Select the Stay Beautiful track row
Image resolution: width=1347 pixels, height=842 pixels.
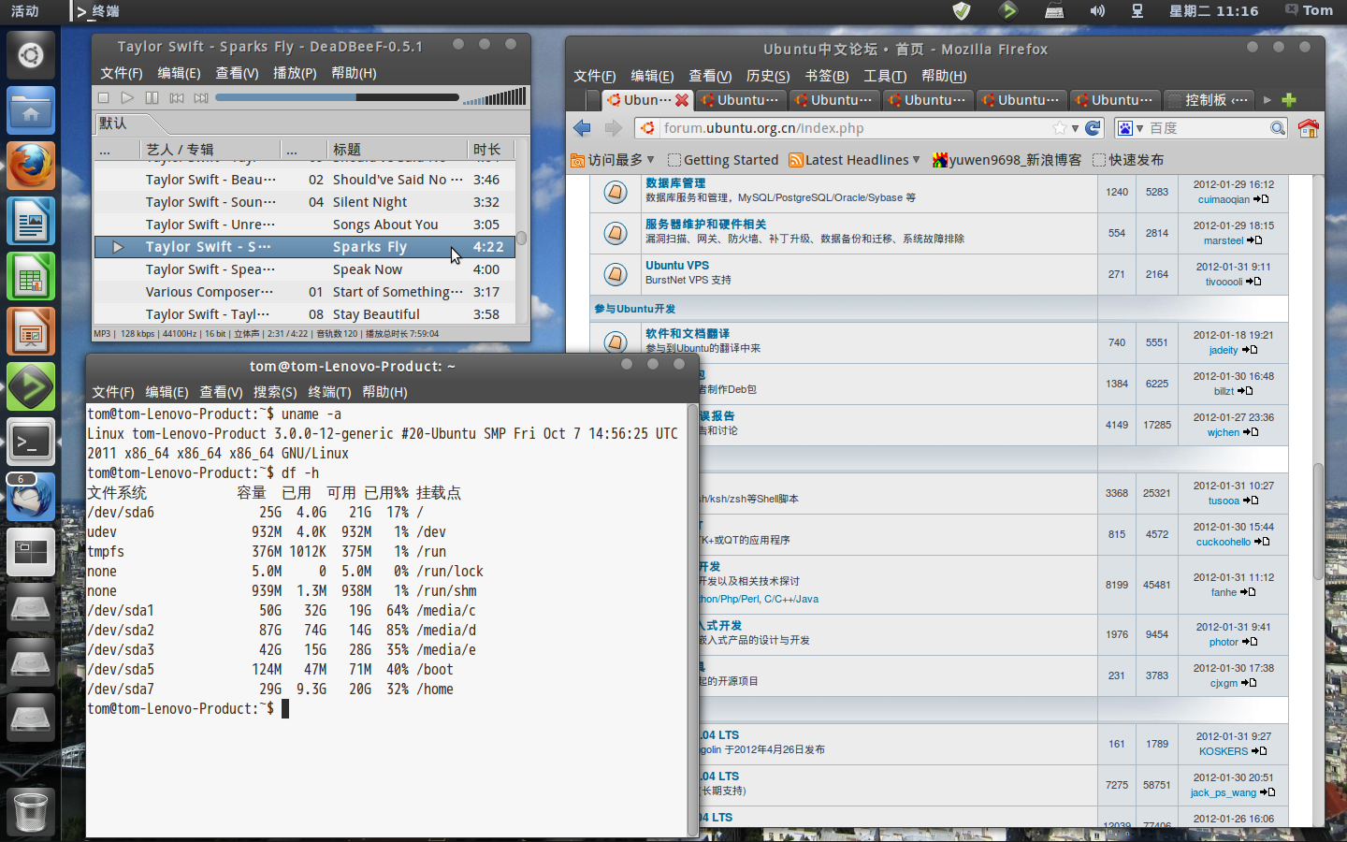coord(304,314)
